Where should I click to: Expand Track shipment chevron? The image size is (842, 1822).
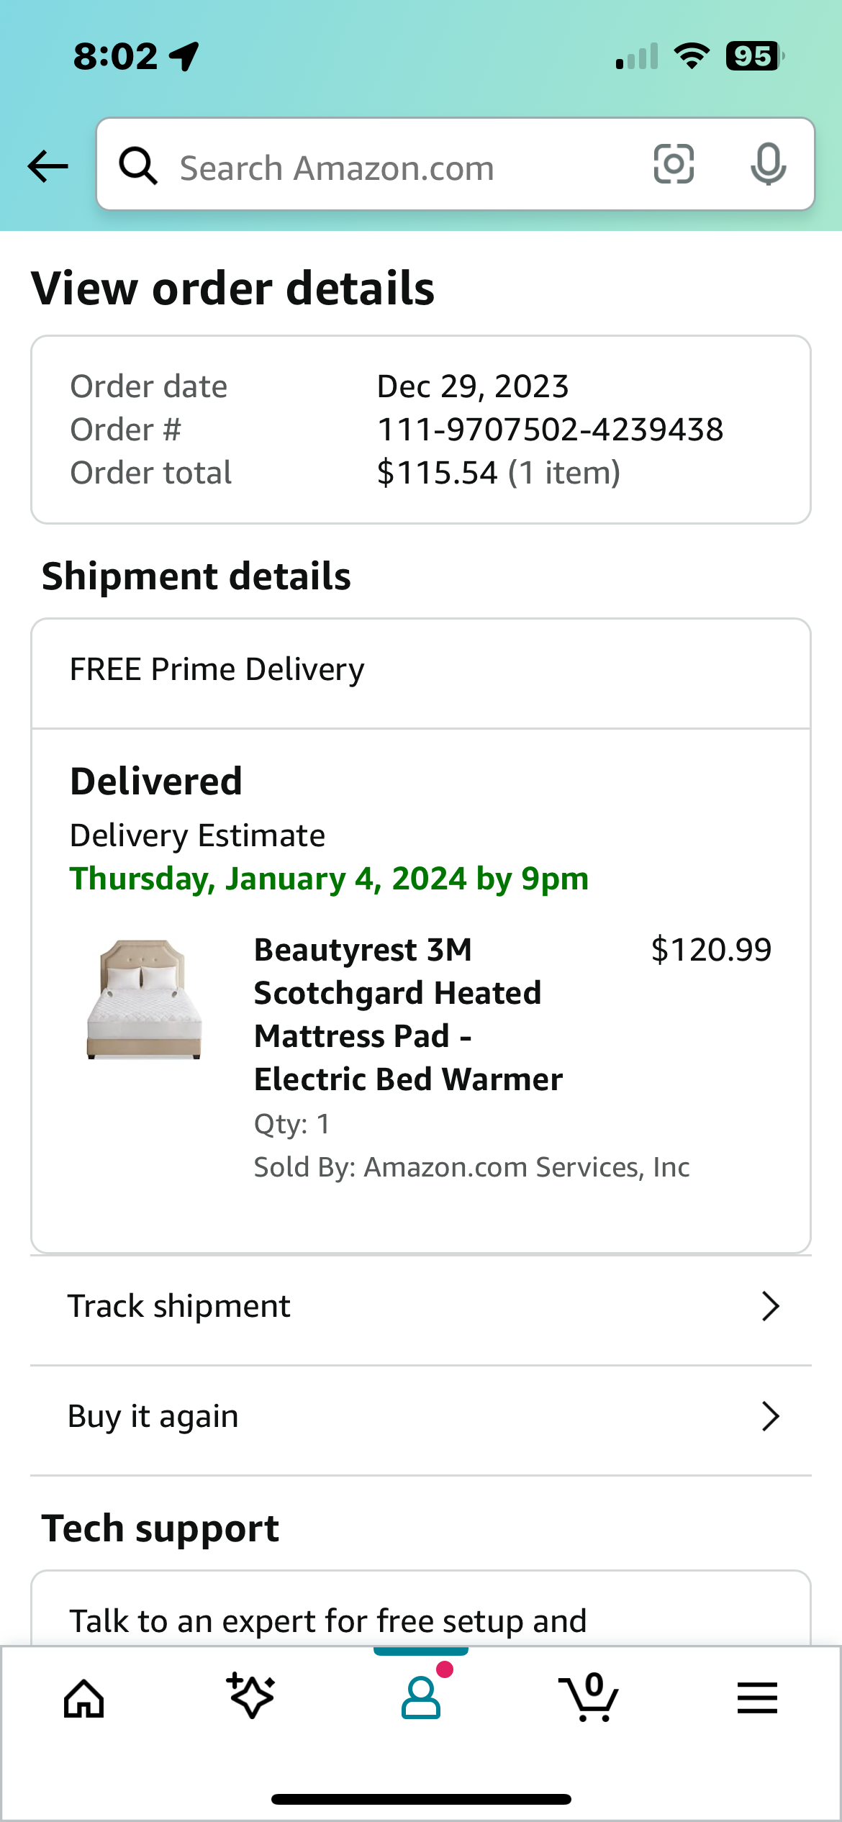point(771,1306)
